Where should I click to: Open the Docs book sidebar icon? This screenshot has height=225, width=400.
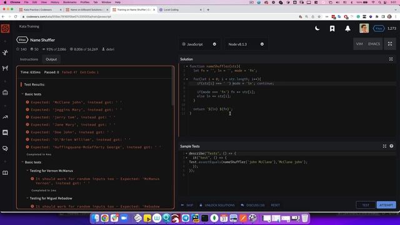pyautogui.click(x=5, y=172)
